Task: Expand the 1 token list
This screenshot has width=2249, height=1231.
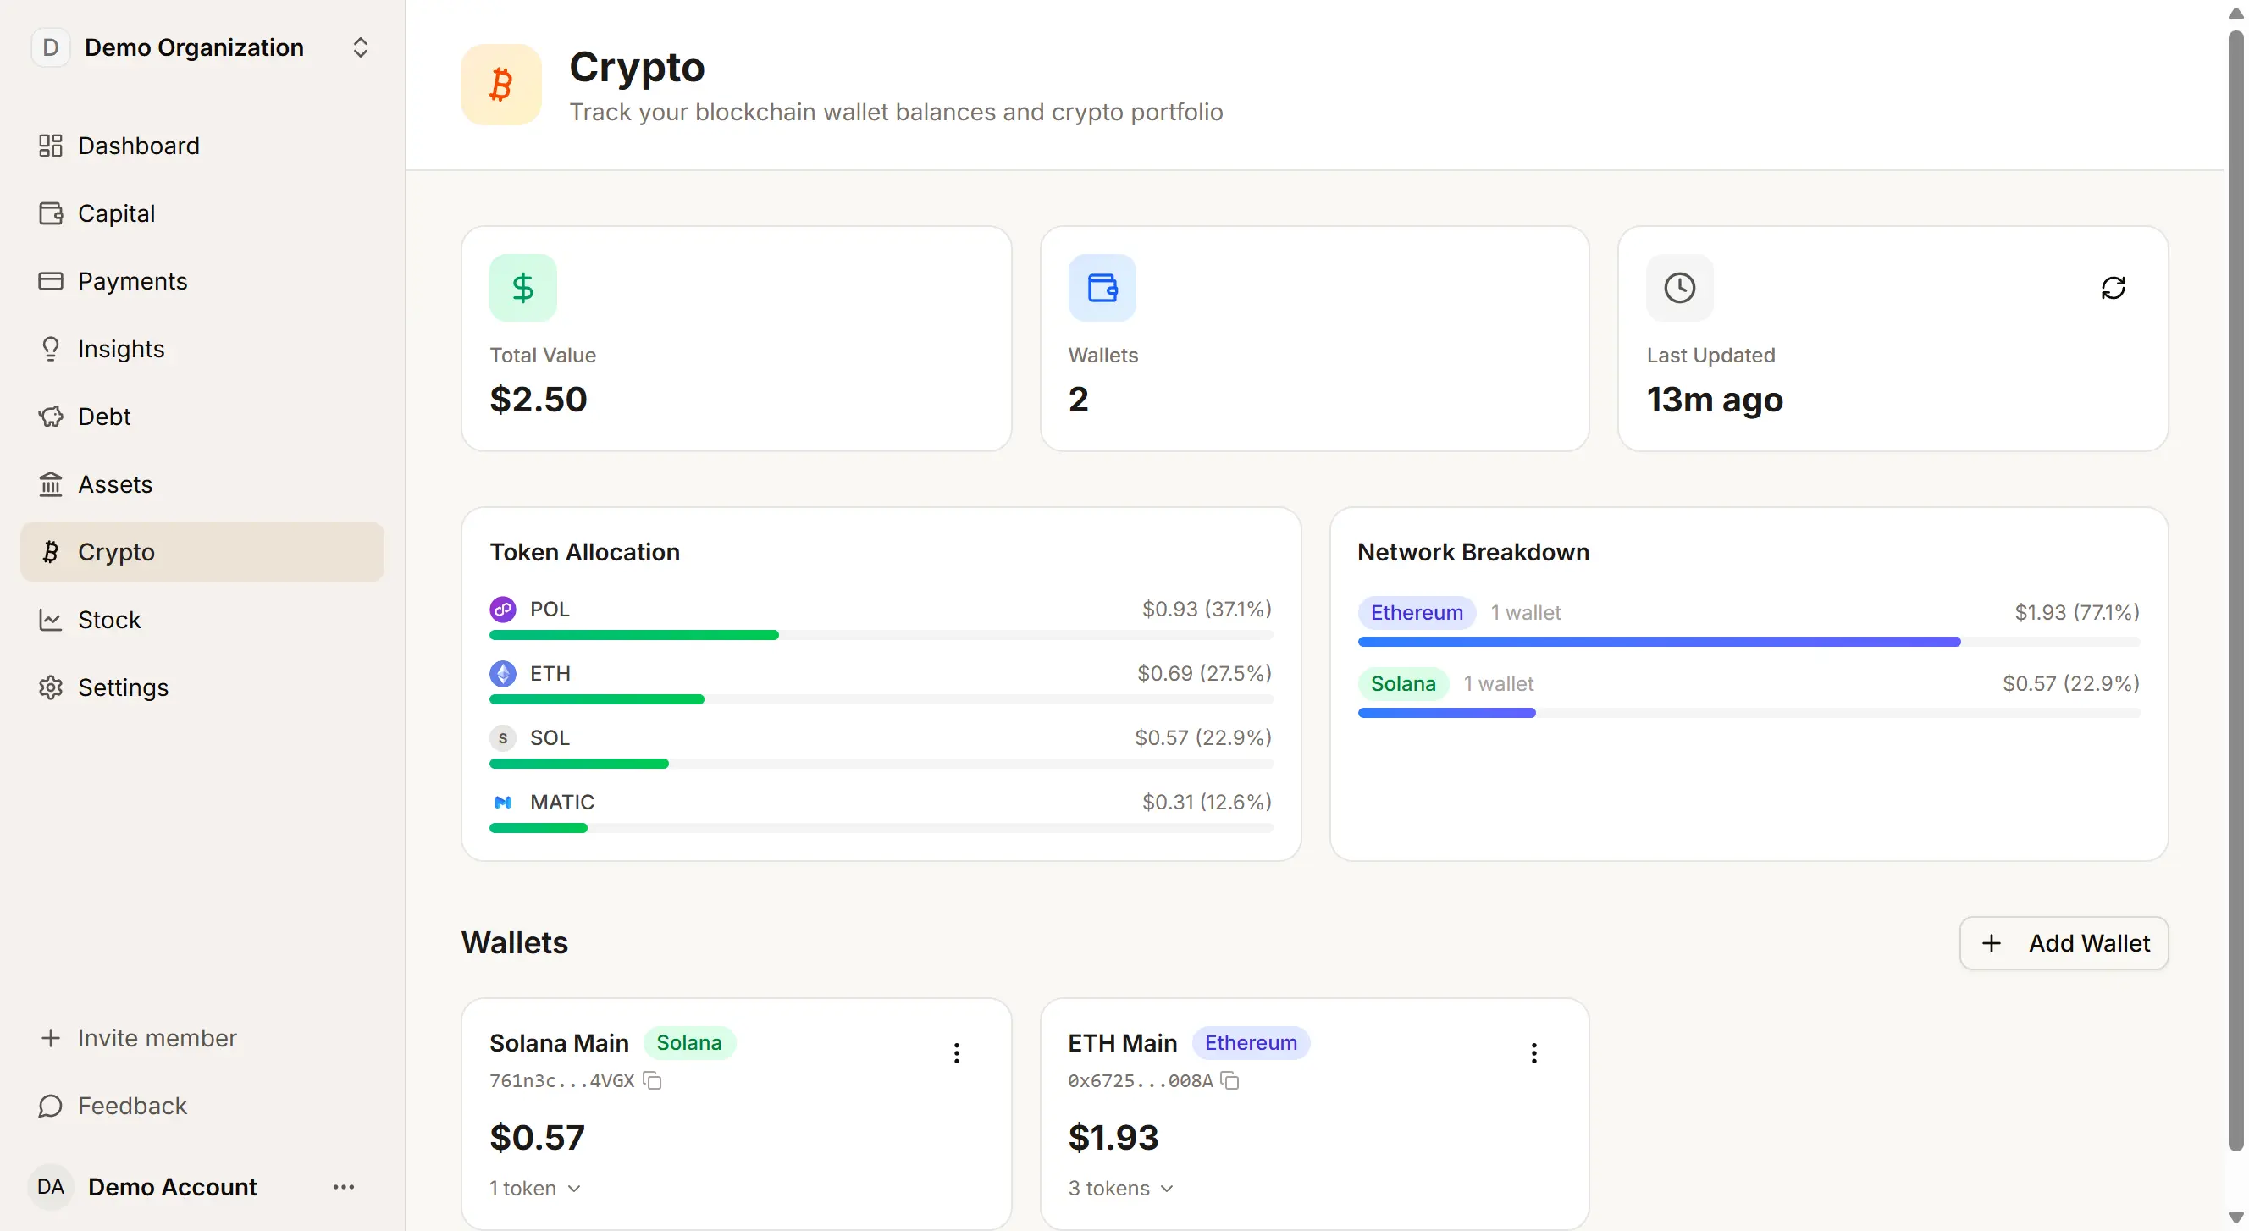Action: click(x=535, y=1190)
